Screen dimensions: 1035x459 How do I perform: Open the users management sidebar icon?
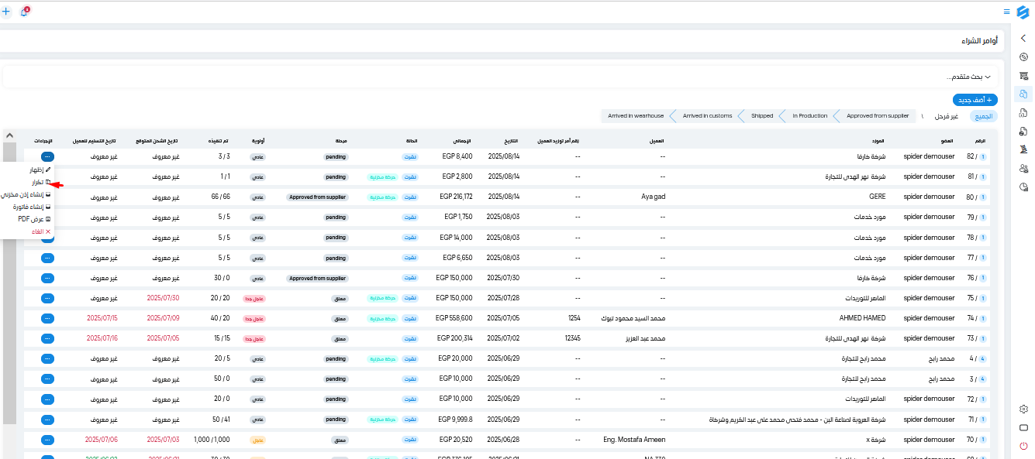click(1023, 168)
